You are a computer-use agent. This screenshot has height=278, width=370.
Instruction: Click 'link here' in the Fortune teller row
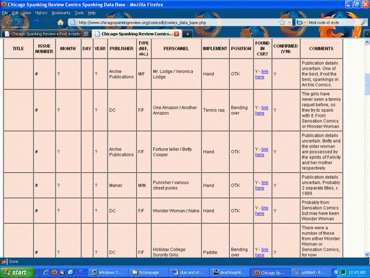click(x=262, y=152)
